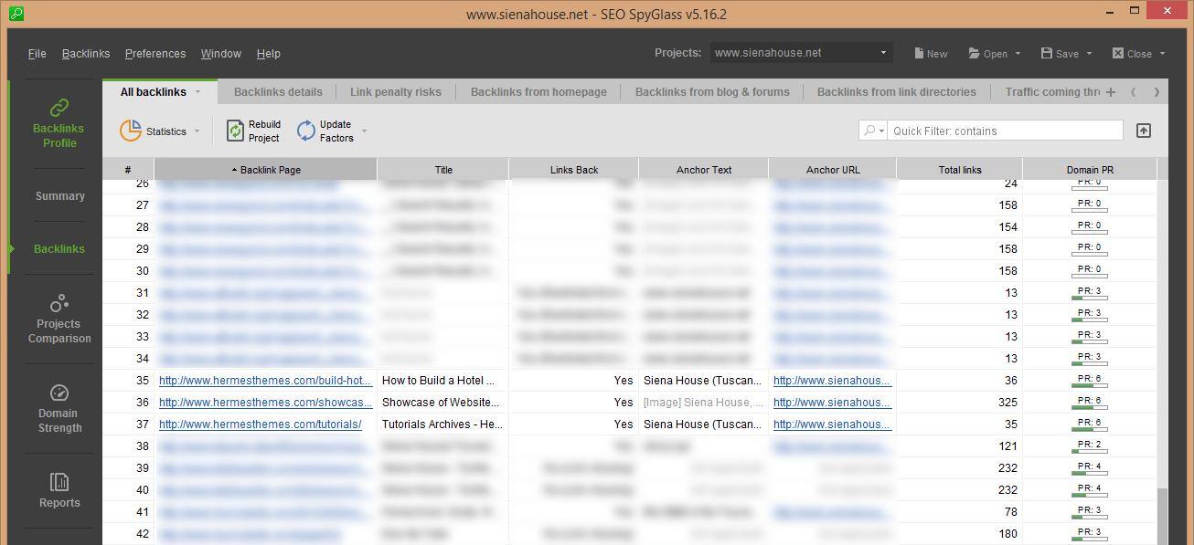Screen dimensions: 1194x545
Task: Select the '[Image] Siena House,' anchor text cell
Action: [704, 403]
